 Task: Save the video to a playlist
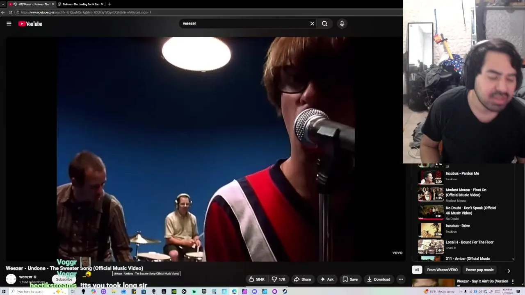coord(350,279)
